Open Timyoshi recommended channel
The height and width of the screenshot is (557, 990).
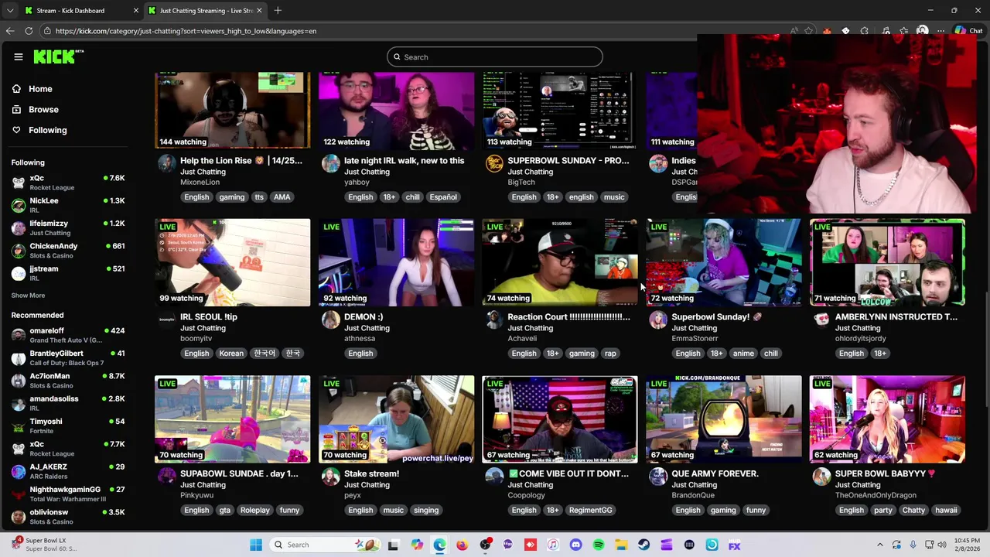[x=68, y=426]
